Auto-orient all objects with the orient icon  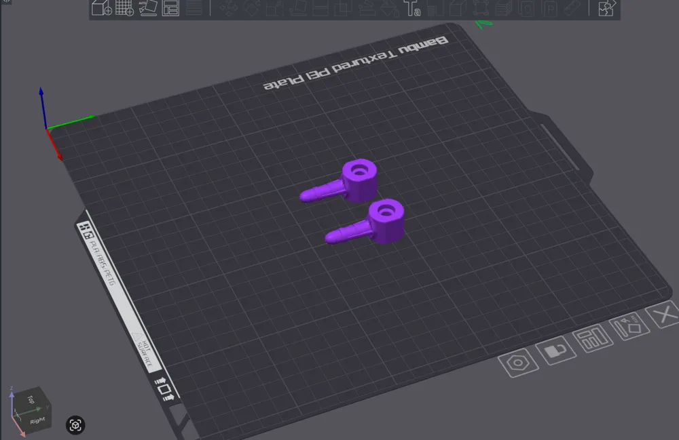[147, 9]
